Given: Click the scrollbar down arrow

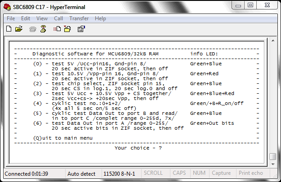Looking at the screenshot, I should pos(273,164).
